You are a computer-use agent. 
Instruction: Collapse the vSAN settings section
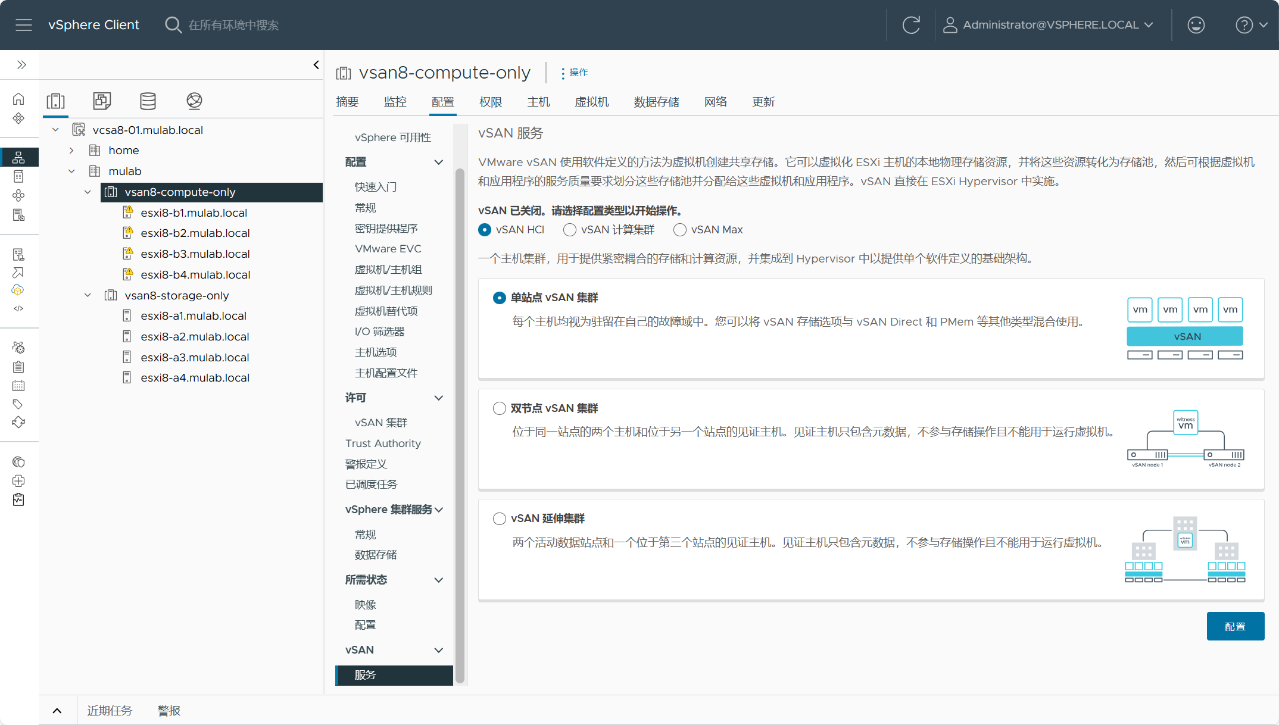[x=438, y=650]
